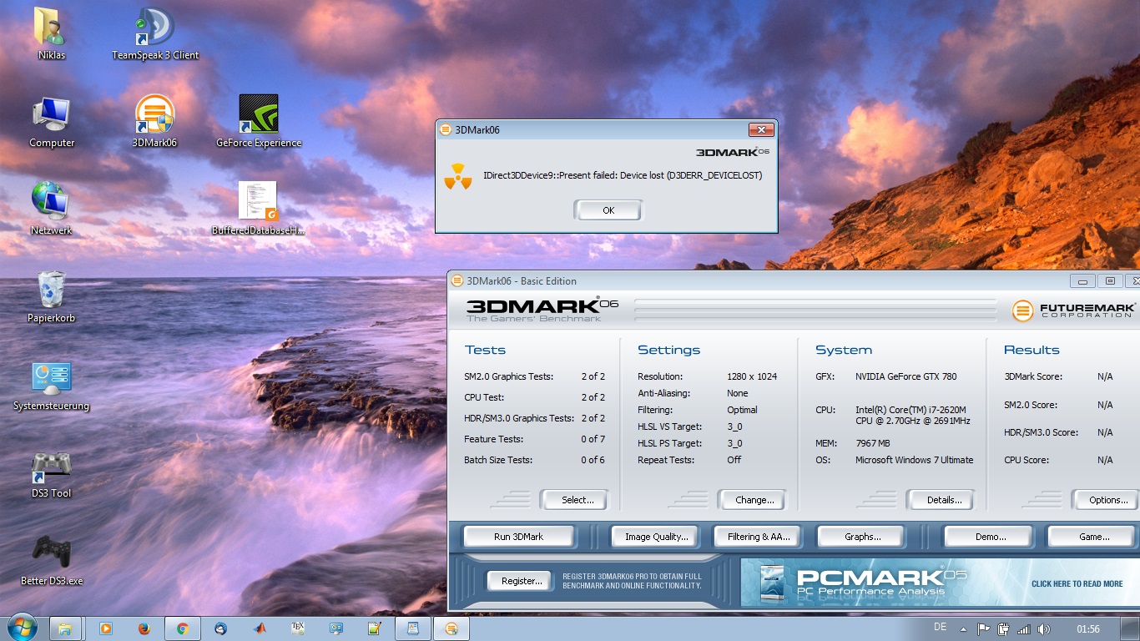1140x641 pixels.
Task: Click the 'Feature Tests:' row label
Action: [494, 439]
